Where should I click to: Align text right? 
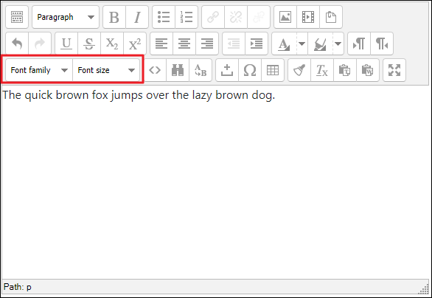207,44
